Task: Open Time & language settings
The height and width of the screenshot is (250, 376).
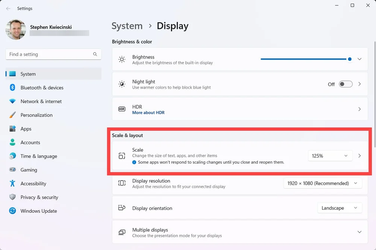Action: (x=38, y=156)
